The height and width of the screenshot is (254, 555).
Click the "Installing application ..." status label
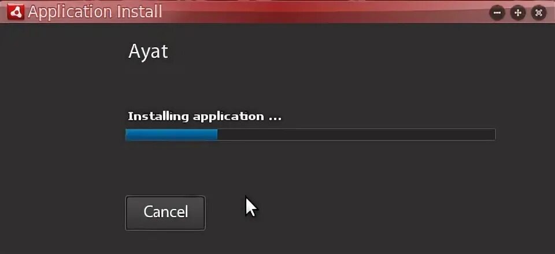pyautogui.click(x=205, y=117)
